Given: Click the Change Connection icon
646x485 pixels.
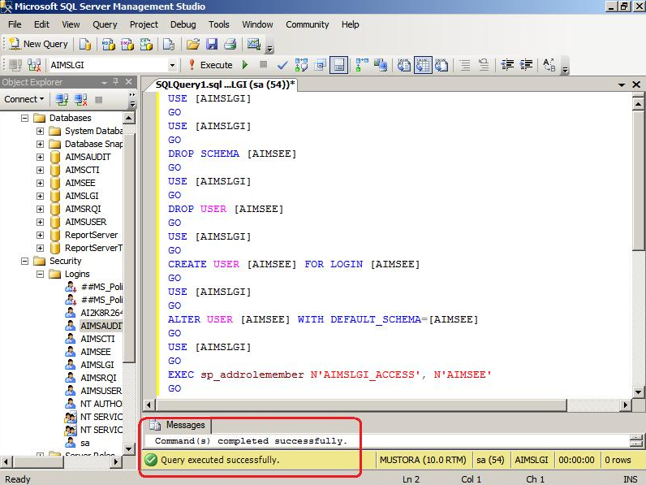Looking at the screenshot, I should coord(34,65).
